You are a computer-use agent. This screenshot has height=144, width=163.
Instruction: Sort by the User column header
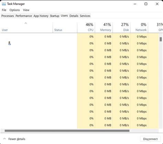pos(27,27)
